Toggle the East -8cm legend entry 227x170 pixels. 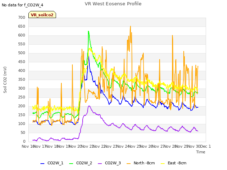(173, 163)
